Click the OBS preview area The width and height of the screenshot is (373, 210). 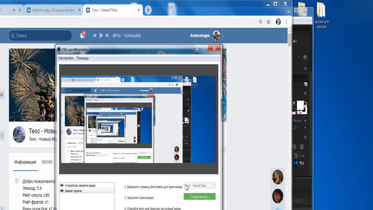pyautogui.click(x=138, y=119)
